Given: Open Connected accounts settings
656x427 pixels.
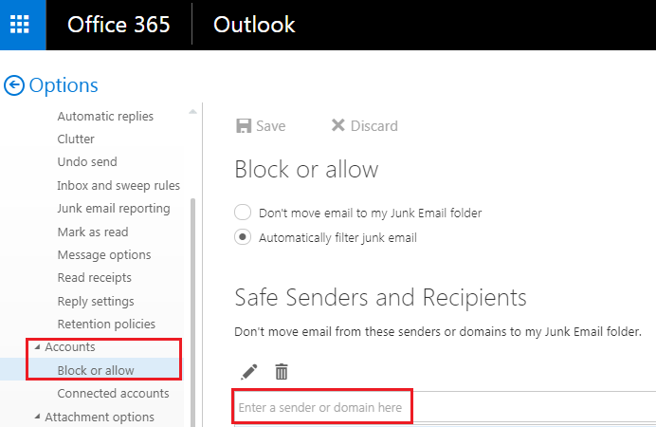Looking at the screenshot, I should pos(113,393).
